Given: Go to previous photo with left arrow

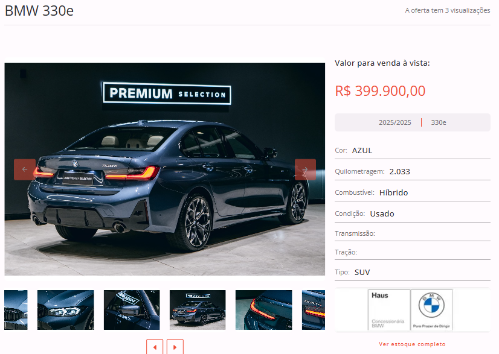Looking at the screenshot, I should [25, 169].
